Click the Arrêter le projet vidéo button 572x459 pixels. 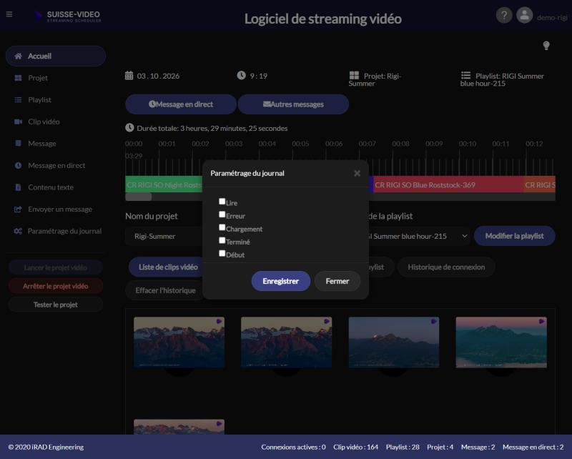pos(56,286)
